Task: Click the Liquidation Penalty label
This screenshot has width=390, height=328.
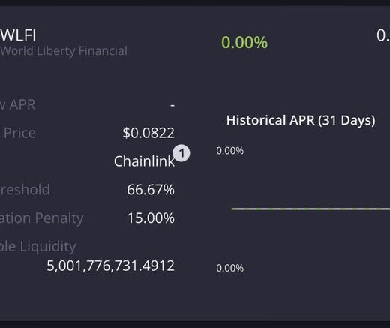Action: (x=41, y=218)
